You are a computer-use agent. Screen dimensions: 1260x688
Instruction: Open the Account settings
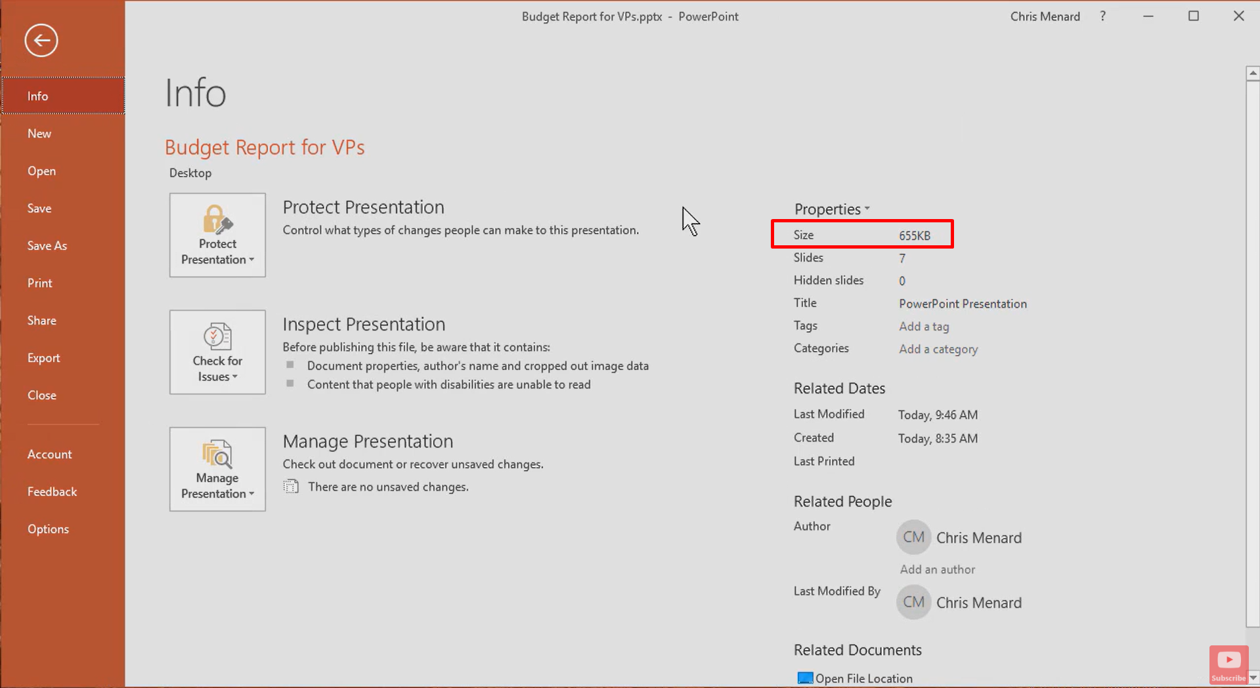point(49,453)
